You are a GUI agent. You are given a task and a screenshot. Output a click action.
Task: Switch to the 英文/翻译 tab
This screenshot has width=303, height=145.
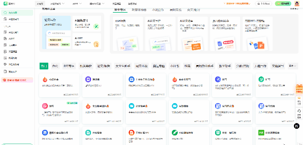point(194,10)
